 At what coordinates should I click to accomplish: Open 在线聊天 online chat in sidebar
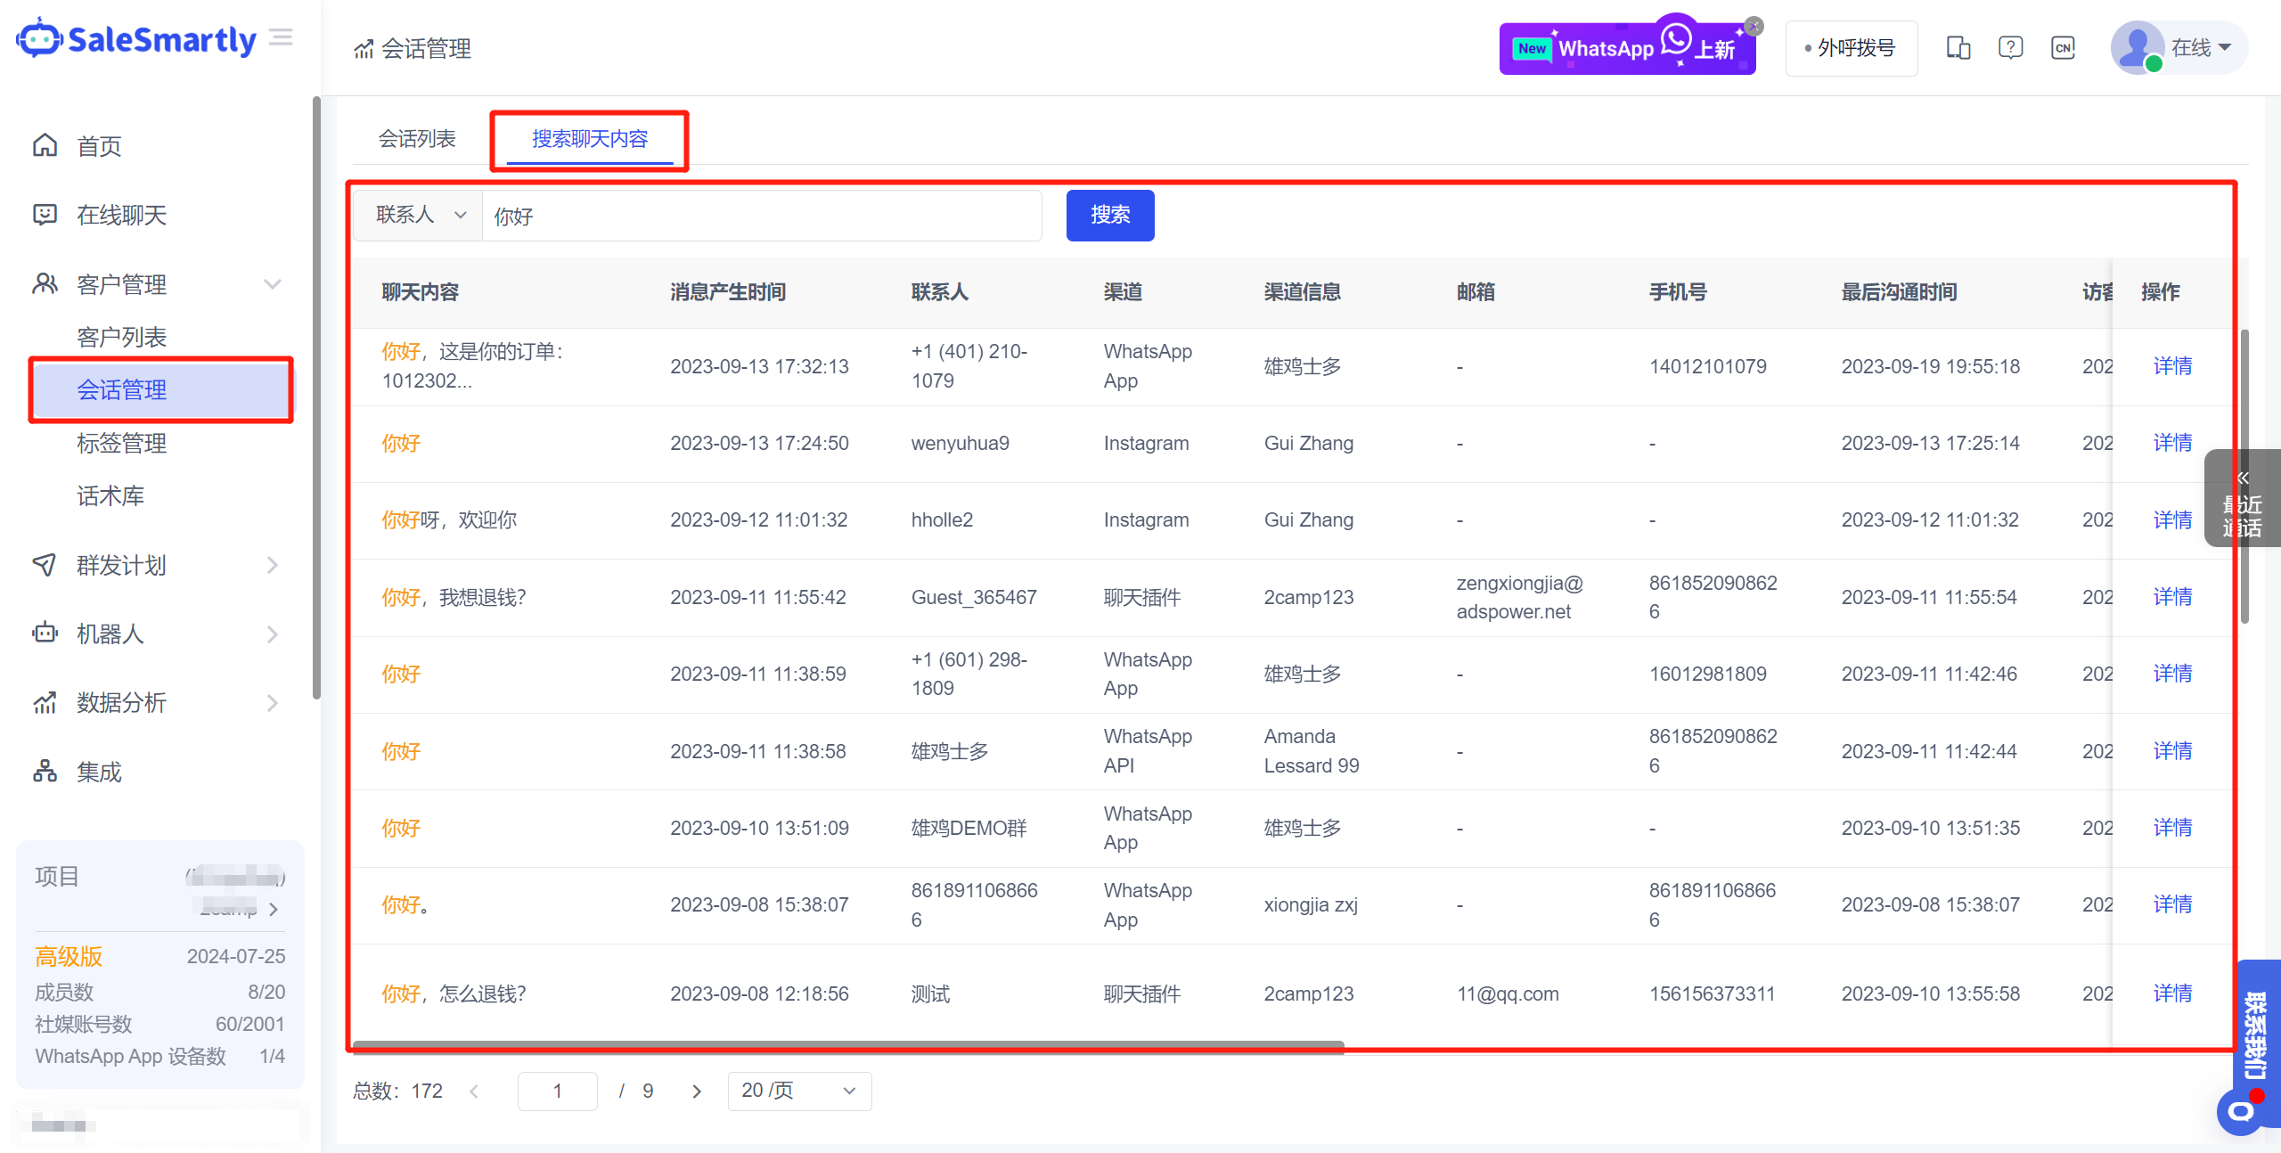pyautogui.click(x=121, y=215)
